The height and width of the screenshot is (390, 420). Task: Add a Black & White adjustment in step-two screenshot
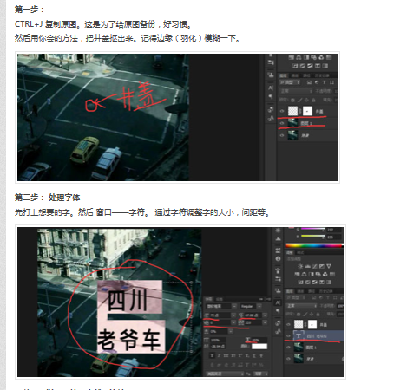[312, 274]
